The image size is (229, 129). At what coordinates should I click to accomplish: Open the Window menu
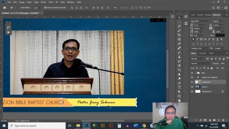(70, 2)
